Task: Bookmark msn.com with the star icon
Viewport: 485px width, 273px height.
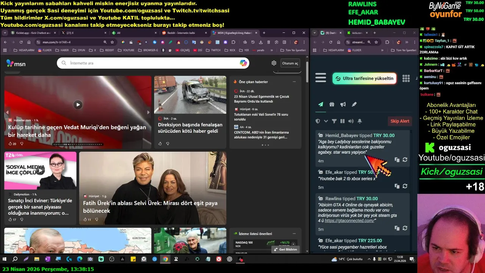Action: click(x=112, y=42)
